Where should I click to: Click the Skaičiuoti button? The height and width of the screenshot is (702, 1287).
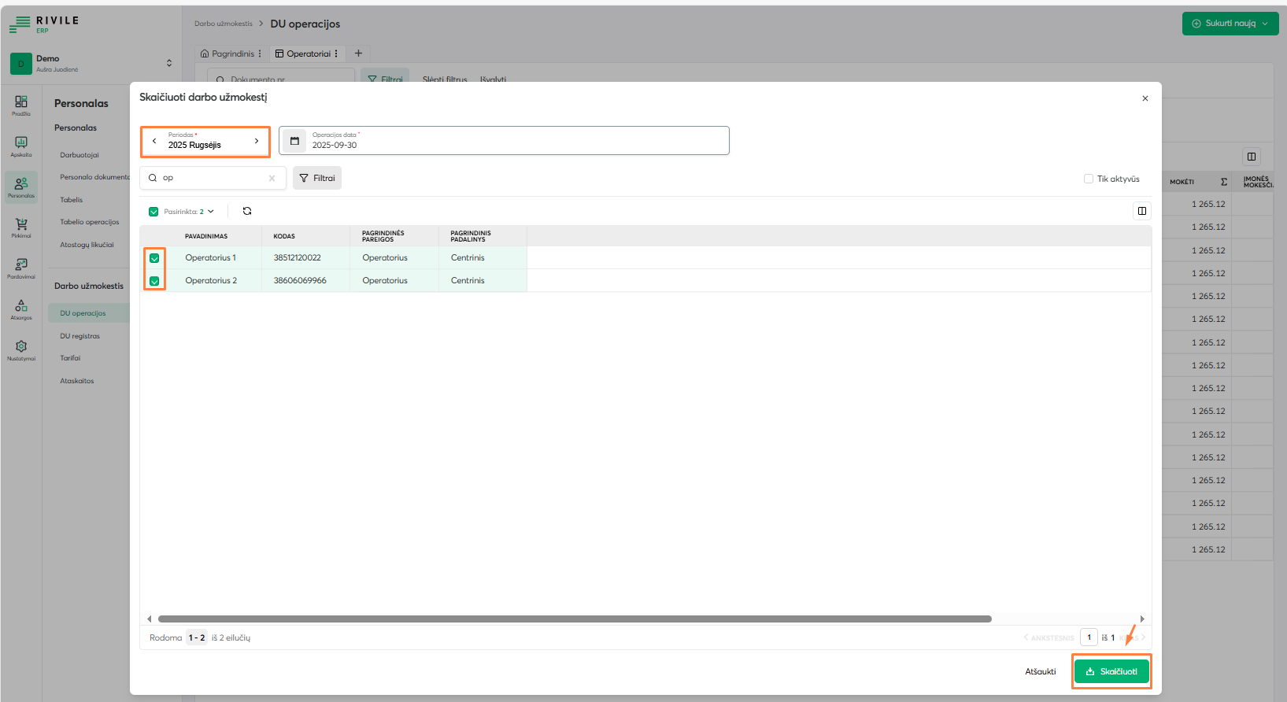click(x=1111, y=671)
